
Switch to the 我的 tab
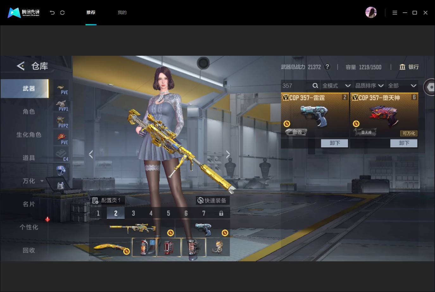click(x=122, y=13)
